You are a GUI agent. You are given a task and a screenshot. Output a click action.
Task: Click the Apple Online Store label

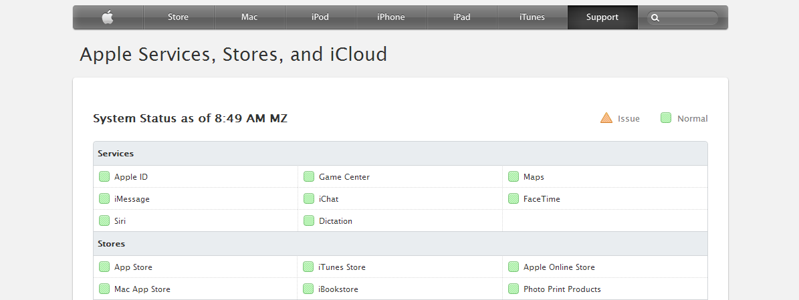point(559,267)
